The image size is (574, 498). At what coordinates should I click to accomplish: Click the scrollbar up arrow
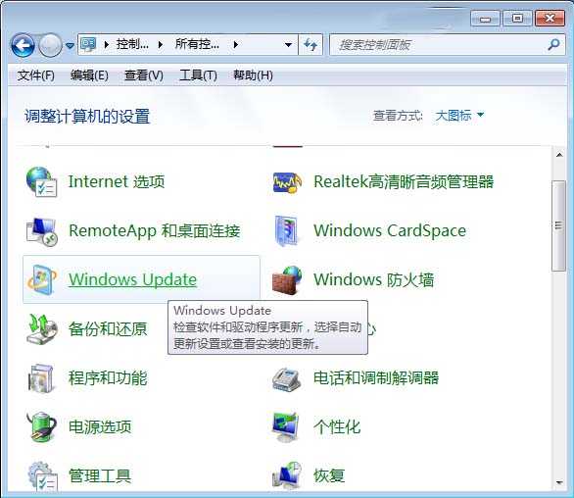click(x=559, y=155)
